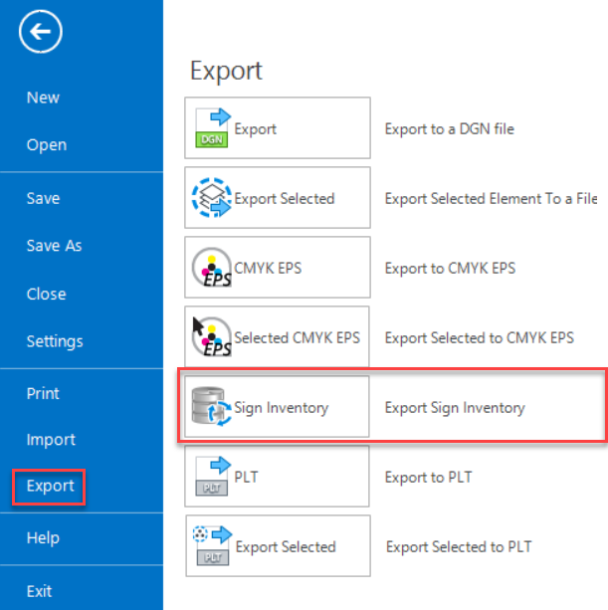The height and width of the screenshot is (610, 608).
Task: Click the CMYK EPS color icon
Action: tap(212, 268)
